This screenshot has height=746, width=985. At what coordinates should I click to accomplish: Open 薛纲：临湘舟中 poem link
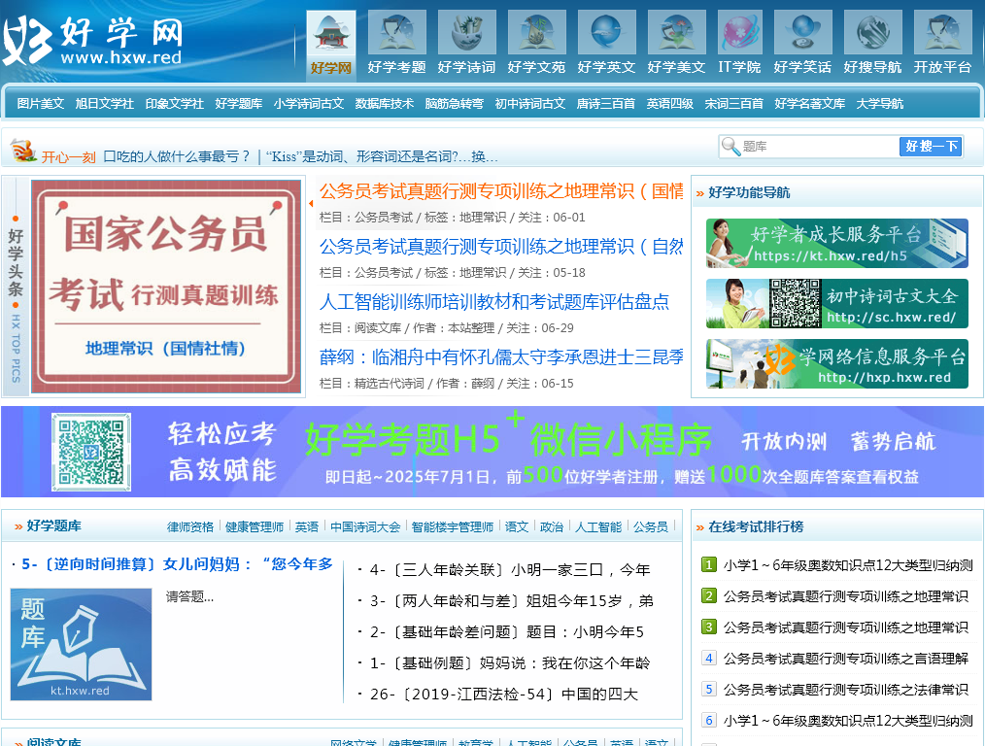point(500,356)
